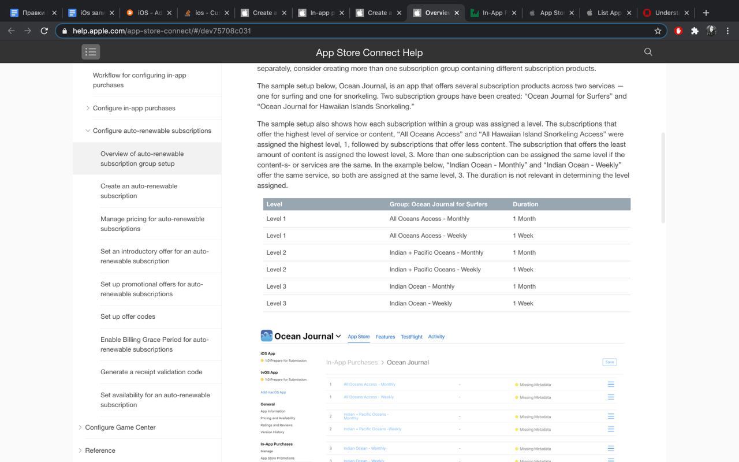Open the Extensions puzzle-piece icon
This screenshot has height=462, width=739.
[x=695, y=31]
